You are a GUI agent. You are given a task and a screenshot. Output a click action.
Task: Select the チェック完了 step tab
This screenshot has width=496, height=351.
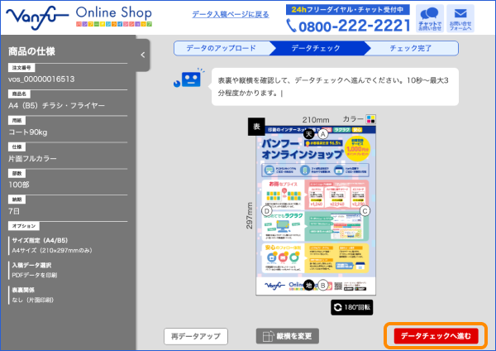[411, 48]
